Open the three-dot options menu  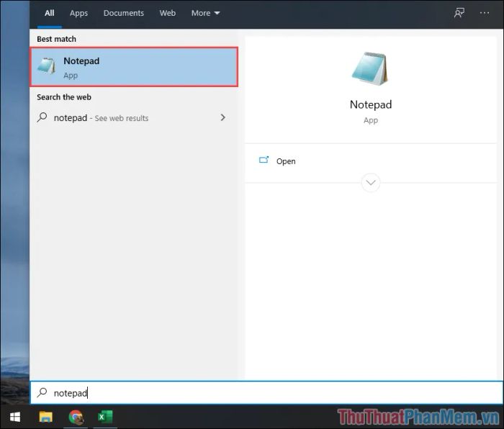[485, 13]
